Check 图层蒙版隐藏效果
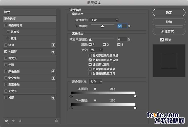 [90, 69]
